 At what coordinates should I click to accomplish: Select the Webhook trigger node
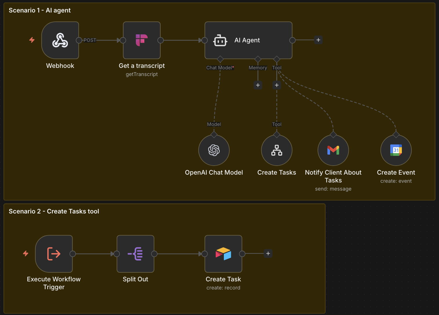(60, 40)
